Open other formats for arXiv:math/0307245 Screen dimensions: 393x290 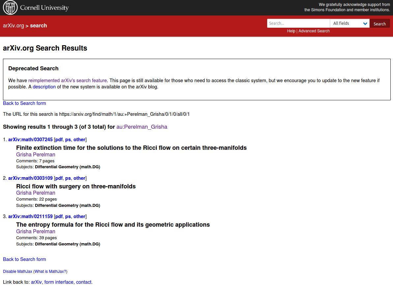tap(79, 140)
